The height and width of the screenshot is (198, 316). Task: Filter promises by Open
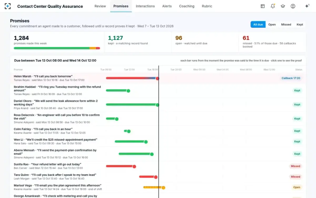click(272, 25)
